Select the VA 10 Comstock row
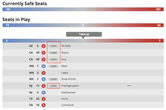166x110 pixels. [83, 105]
